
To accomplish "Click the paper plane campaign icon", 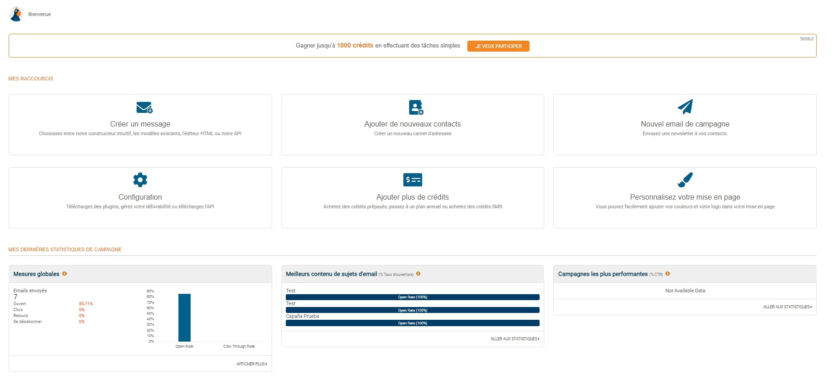I will click(685, 107).
